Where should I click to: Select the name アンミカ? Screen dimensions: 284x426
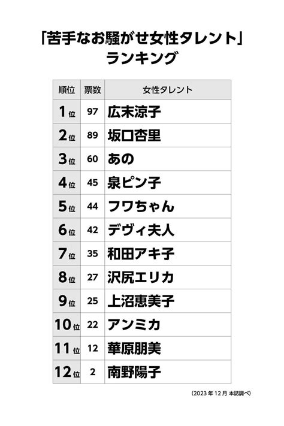134,324
